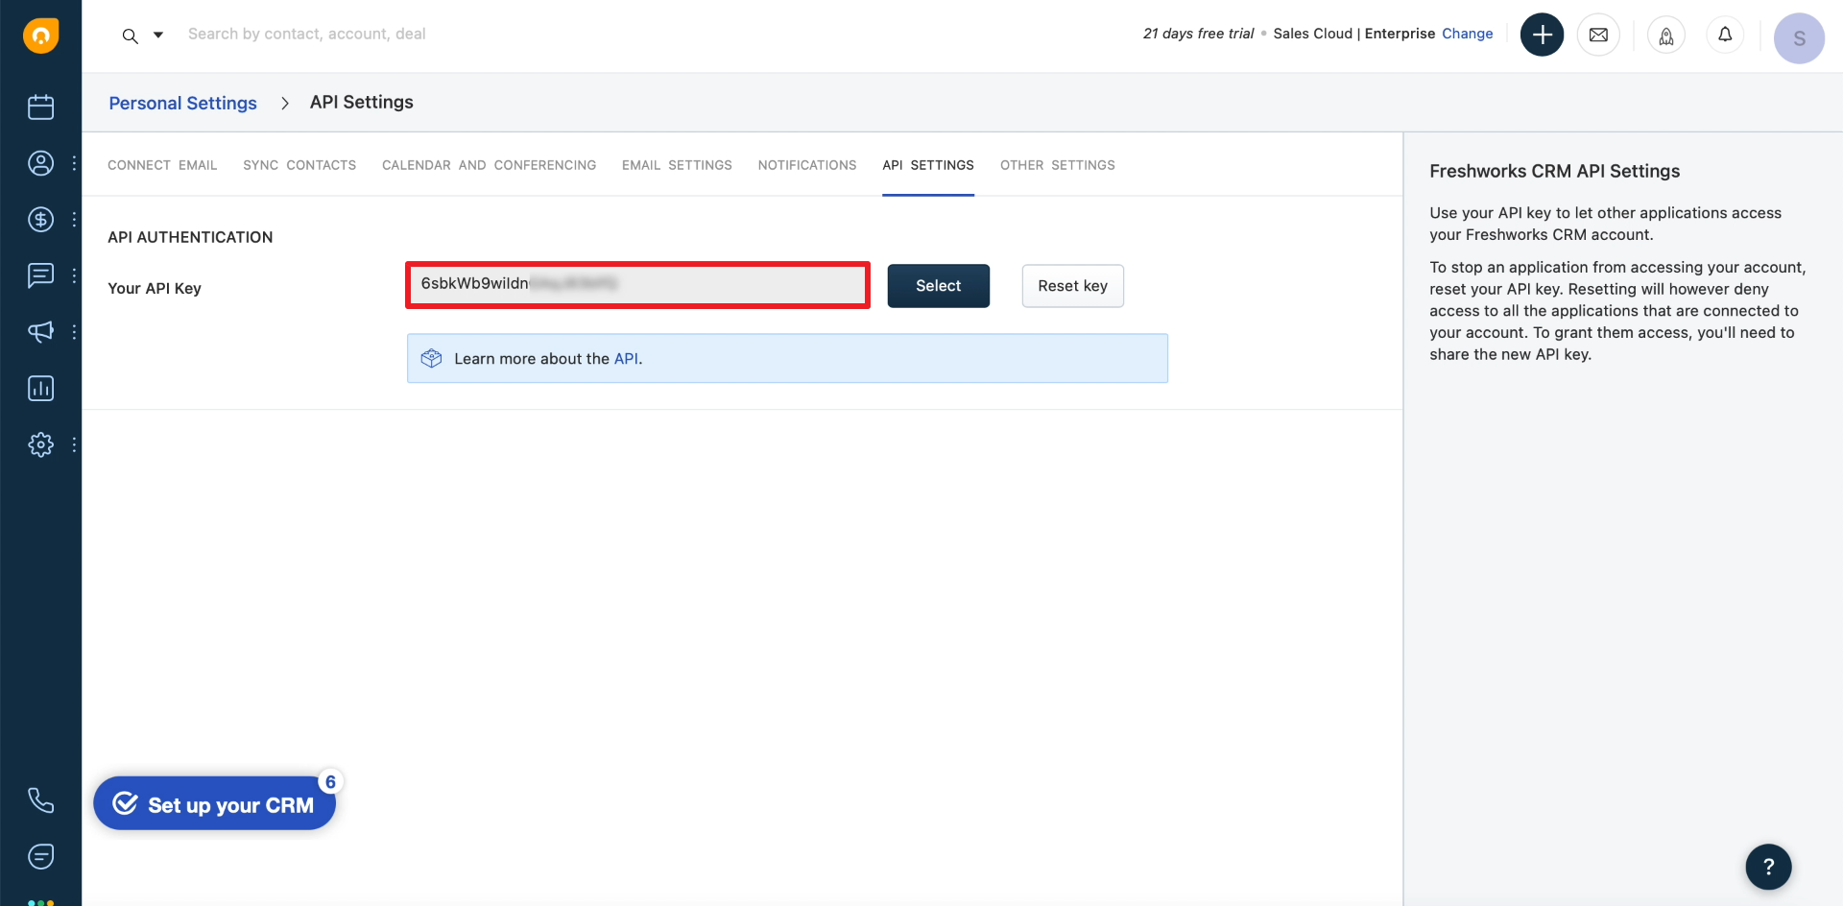
Task: Click the Change plan link
Action: pos(1467,34)
